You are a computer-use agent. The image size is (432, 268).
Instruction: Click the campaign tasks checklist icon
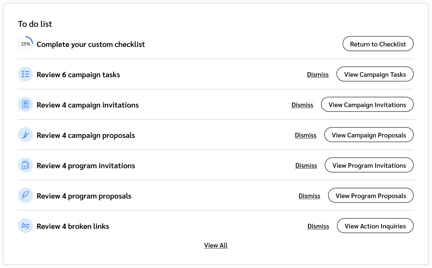tap(26, 74)
